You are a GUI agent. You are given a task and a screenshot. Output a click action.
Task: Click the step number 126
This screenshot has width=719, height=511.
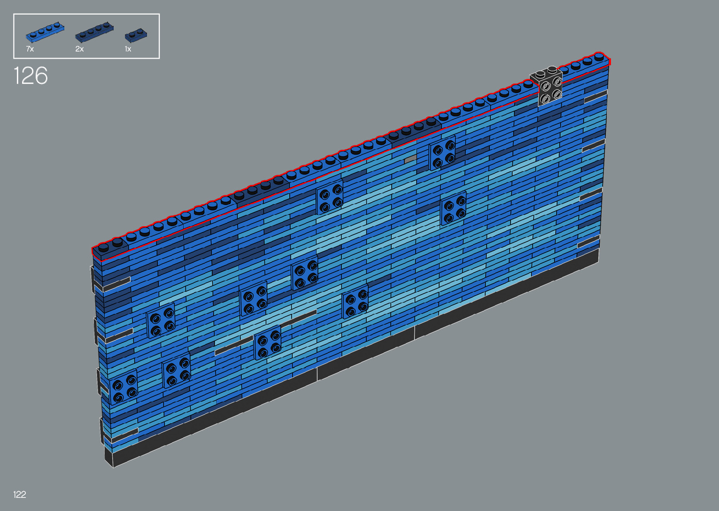(31, 76)
